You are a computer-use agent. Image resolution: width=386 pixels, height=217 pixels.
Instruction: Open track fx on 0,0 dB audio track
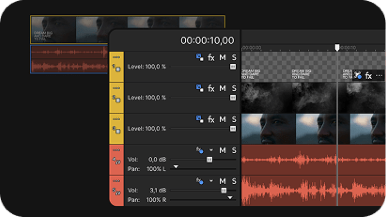click(200, 150)
